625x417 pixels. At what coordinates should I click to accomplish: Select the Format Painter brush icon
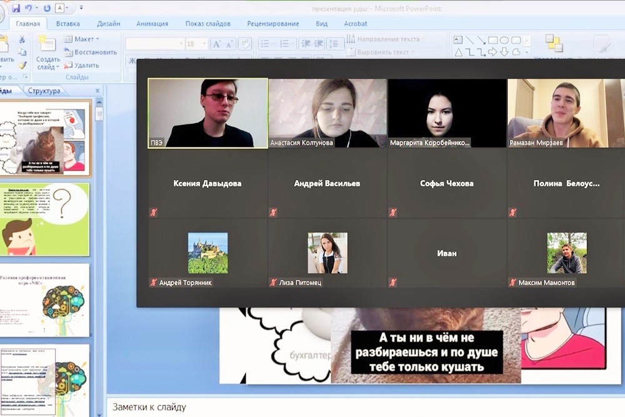[x=22, y=65]
